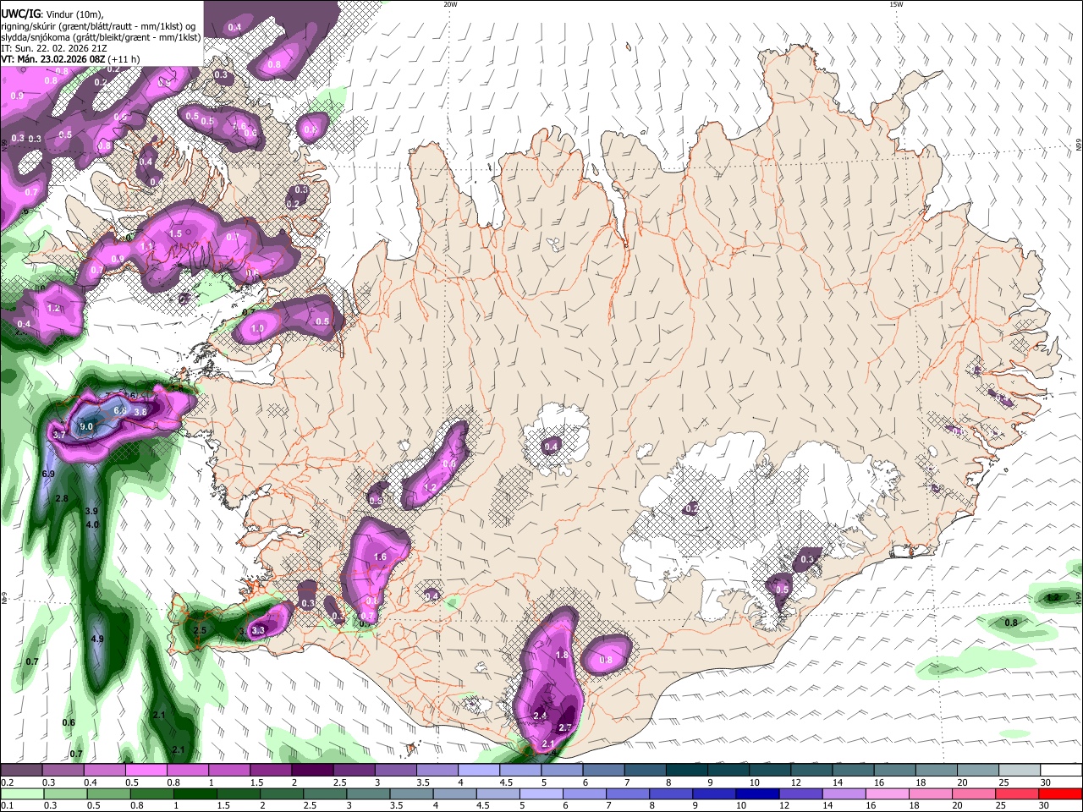Click the 'IT: Sun. 22. 02. 2026 21Z' line

click(53, 48)
